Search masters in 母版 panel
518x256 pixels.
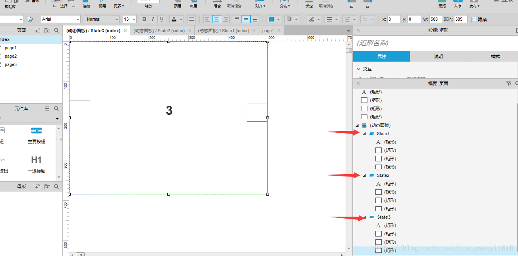56,186
